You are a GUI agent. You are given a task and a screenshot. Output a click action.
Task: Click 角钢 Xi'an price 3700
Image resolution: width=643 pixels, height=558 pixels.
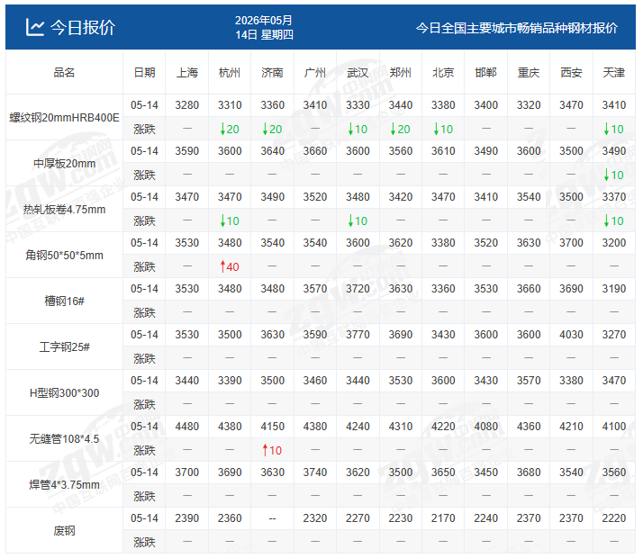coord(571,243)
